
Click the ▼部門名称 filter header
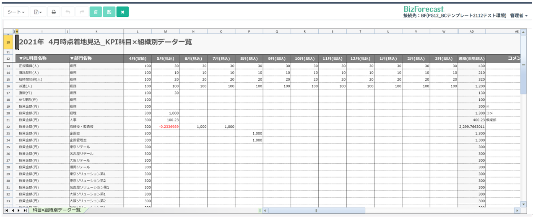[x=81, y=58]
